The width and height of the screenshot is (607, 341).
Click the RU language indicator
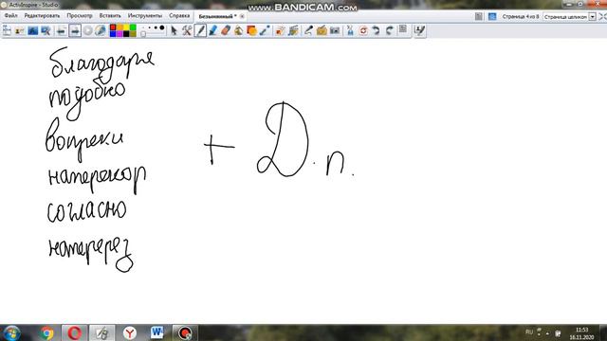click(529, 332)
